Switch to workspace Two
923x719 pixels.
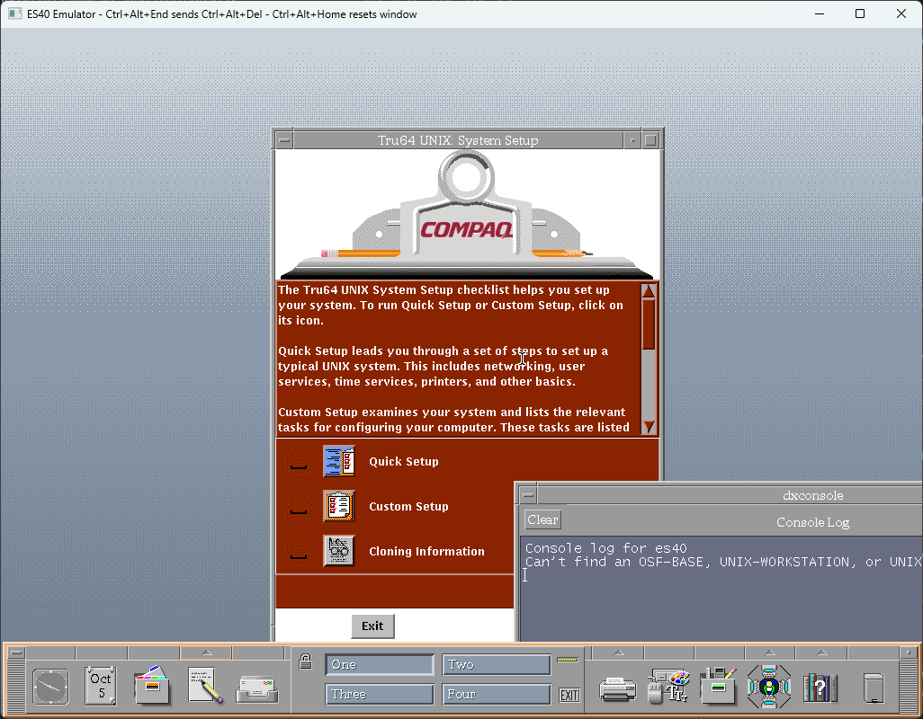pyautogui.click(x=497, y=665)
